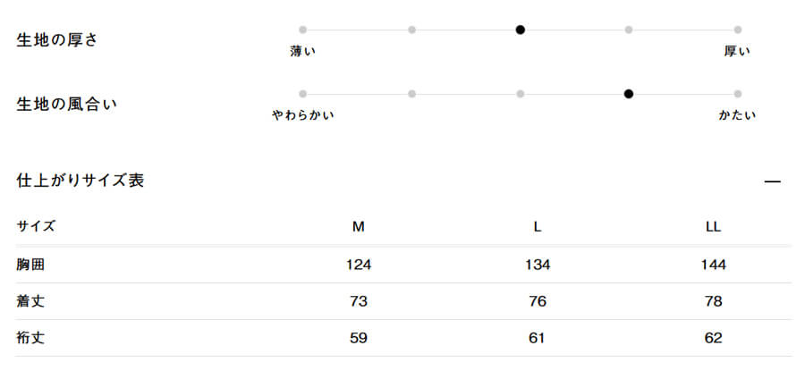Click the 仕上がりサイズ表 heading
Viewport: 805px width, 371px height.
pos(80,181)
